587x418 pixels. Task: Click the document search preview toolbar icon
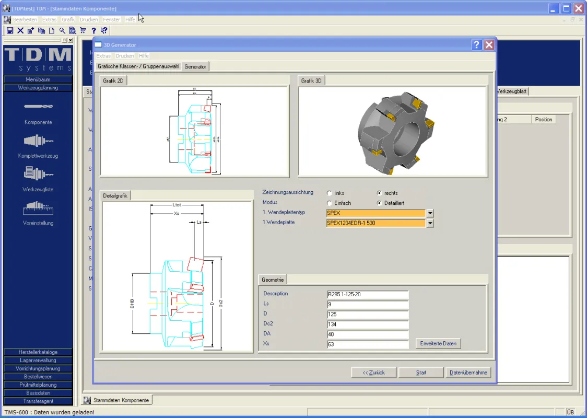pyautogui.click(x=73, y=31)
